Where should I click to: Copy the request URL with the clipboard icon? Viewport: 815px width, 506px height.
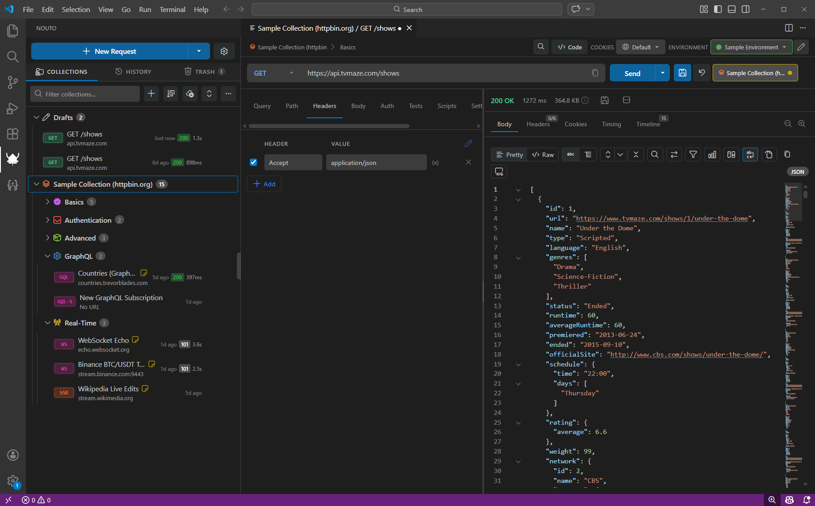pos(595,73)
